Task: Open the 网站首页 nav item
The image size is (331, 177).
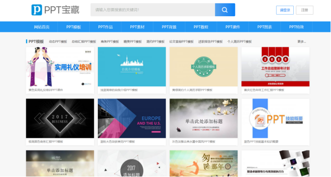Action: click(x=42, y=27)
